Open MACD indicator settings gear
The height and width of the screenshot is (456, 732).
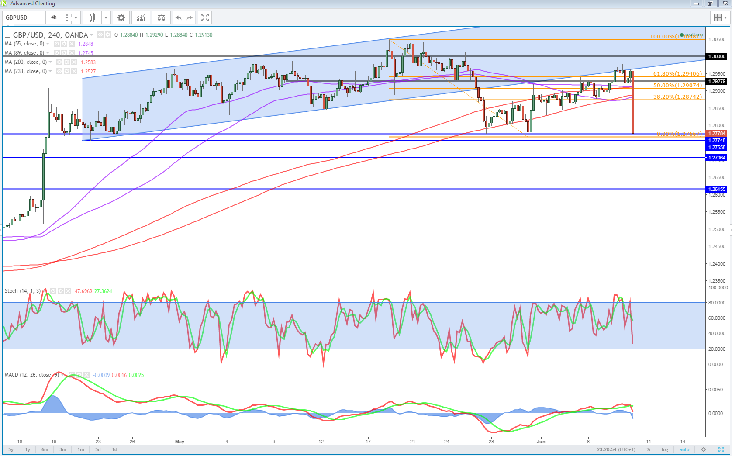click(x=79, y=375)
